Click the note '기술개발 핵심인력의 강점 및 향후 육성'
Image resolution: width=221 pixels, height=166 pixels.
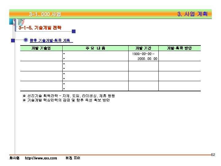tap(66, 100)
